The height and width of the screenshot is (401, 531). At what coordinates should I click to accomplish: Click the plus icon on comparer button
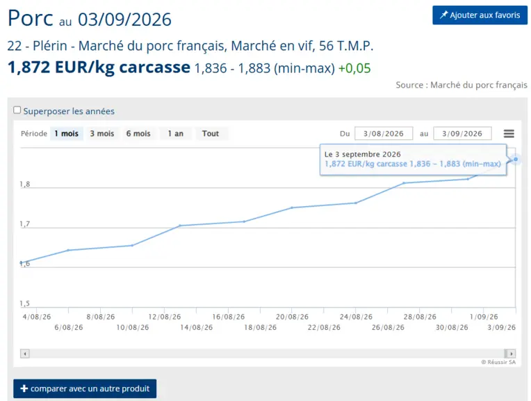(x=24, y=388)
